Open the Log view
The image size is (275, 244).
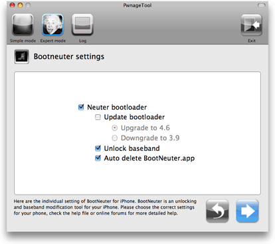pyautogui.click(x=82, y=25)
